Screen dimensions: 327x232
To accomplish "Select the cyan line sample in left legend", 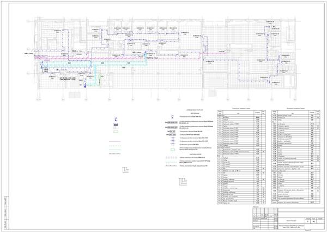I will click(x=115, y=150).
